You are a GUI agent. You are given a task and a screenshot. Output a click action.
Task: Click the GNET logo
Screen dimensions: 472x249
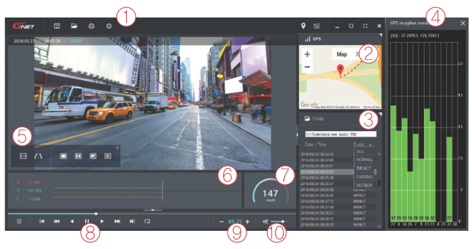pyautogui.click(x=24, y=26)
